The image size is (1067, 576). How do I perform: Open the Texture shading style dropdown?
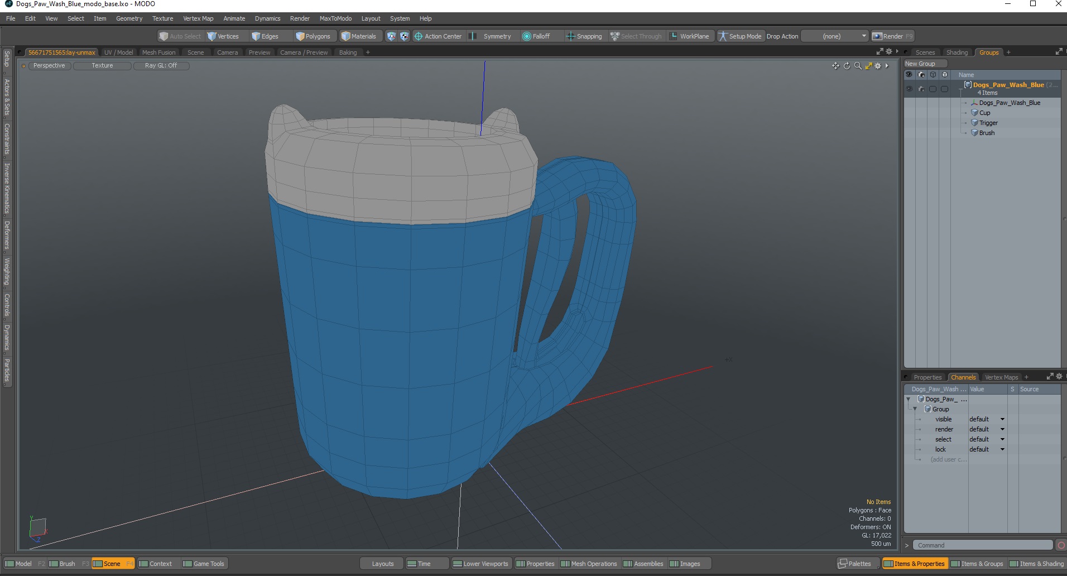pyautogui.click(x=102, y=66)
